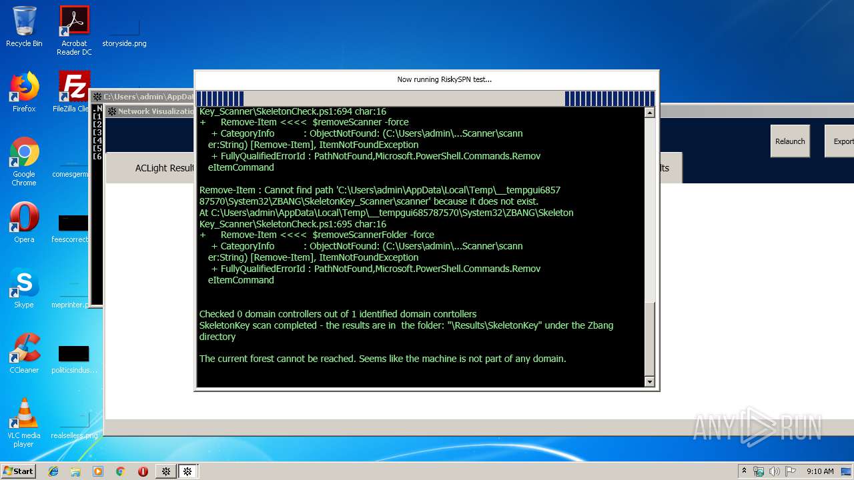Screen dimensions: 854x480
Task: Click the 'current forest cannot be reached' line
Action: pyautogui.click(x=382, y=359)
